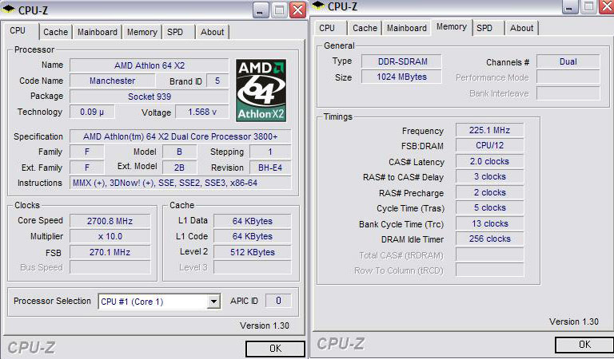Minimize the left CPU-Z window
614x359 pixels.
pos(260,10)
